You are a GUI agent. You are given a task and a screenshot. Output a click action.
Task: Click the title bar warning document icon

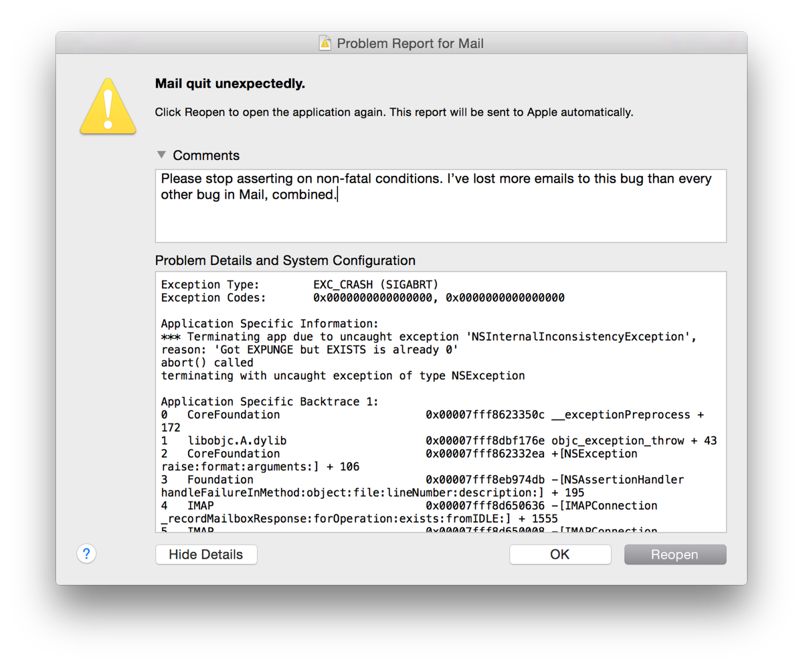point(325,44)
